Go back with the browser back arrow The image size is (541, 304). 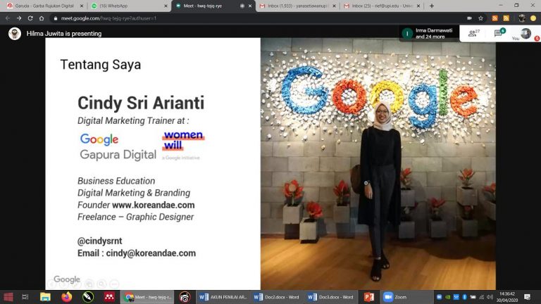point(8,18)
